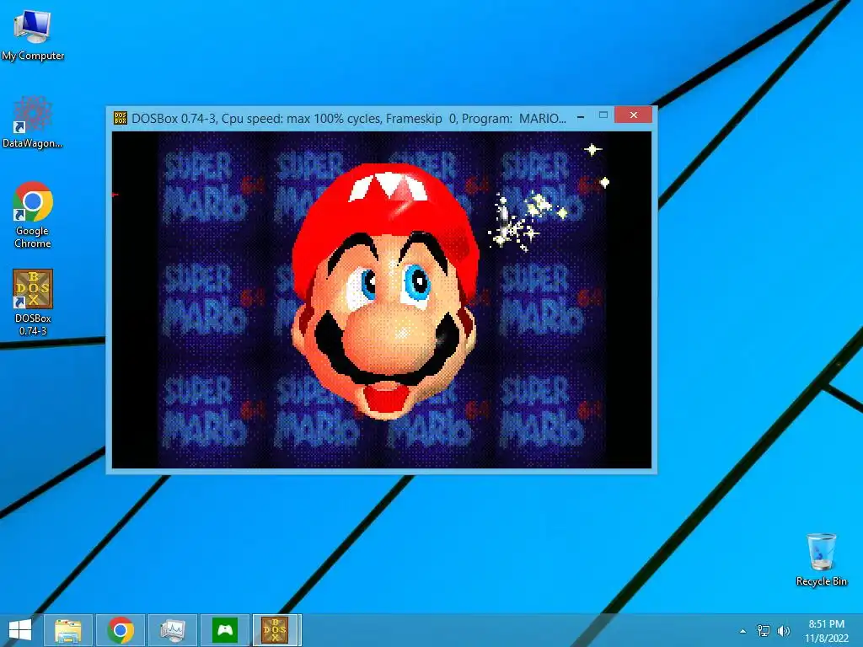Open the network status tray icon

[x=764, y=631]
